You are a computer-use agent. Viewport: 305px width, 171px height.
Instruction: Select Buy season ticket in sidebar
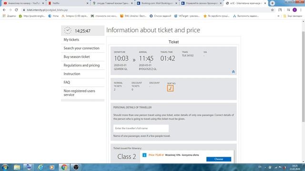77,57
